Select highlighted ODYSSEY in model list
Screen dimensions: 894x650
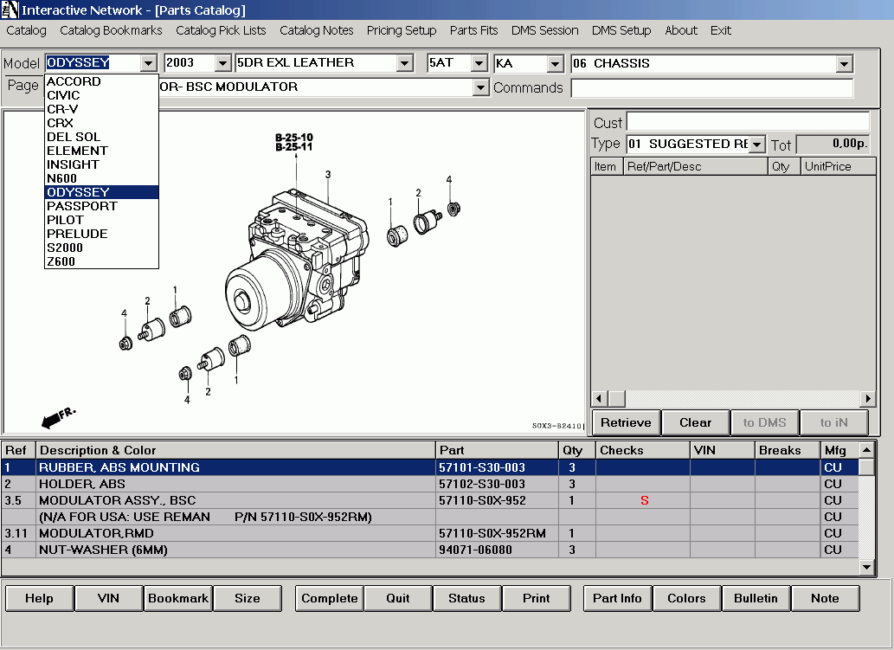pyautogui.click(x=101, y=192)
